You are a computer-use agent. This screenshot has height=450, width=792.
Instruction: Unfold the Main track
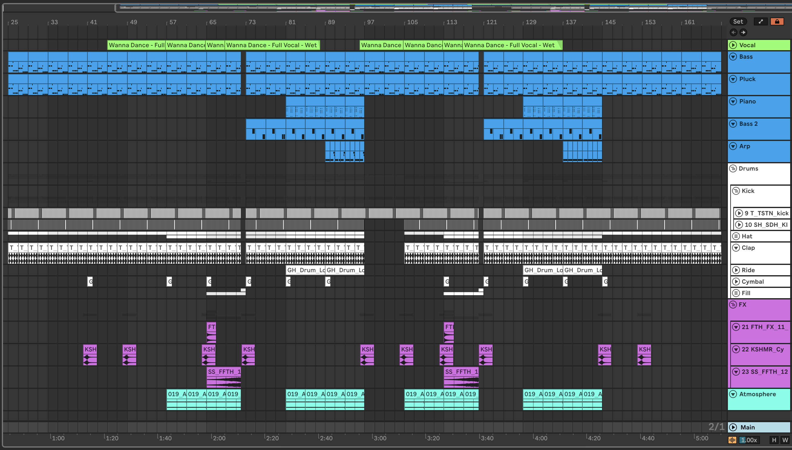[733, 427]
